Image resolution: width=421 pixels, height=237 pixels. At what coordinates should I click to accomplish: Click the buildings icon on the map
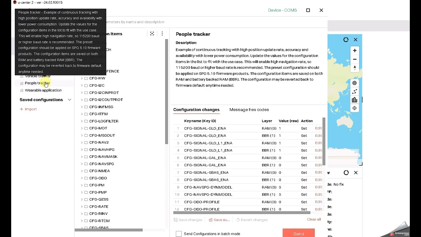pyautogui.click(x=355, y=100)
